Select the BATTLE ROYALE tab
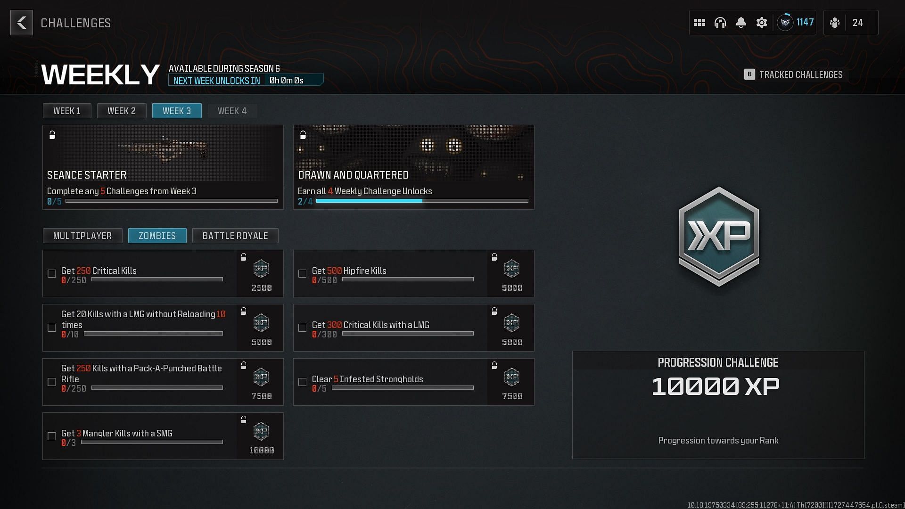The height and width of the screenshot is (509, 905). [235, 236]
